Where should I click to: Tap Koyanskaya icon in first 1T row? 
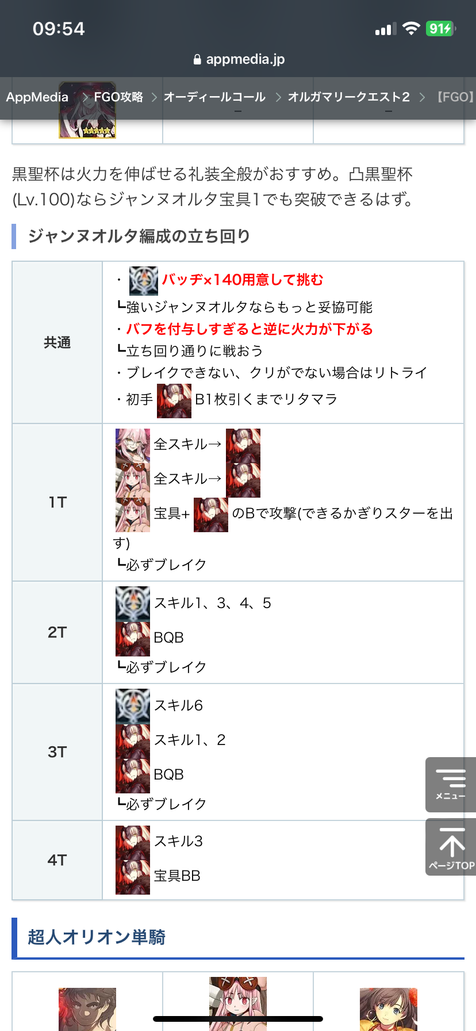point(133,445)
